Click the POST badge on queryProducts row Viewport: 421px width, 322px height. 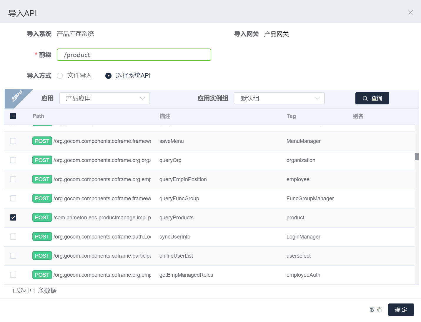pos(42,218)
